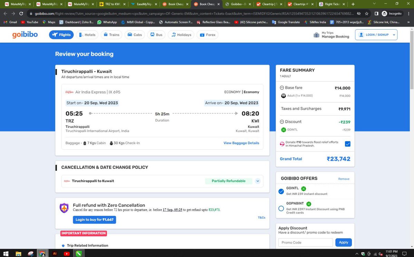
Task: Open the Login / Signup dropdown
Action: pos(376,35)
